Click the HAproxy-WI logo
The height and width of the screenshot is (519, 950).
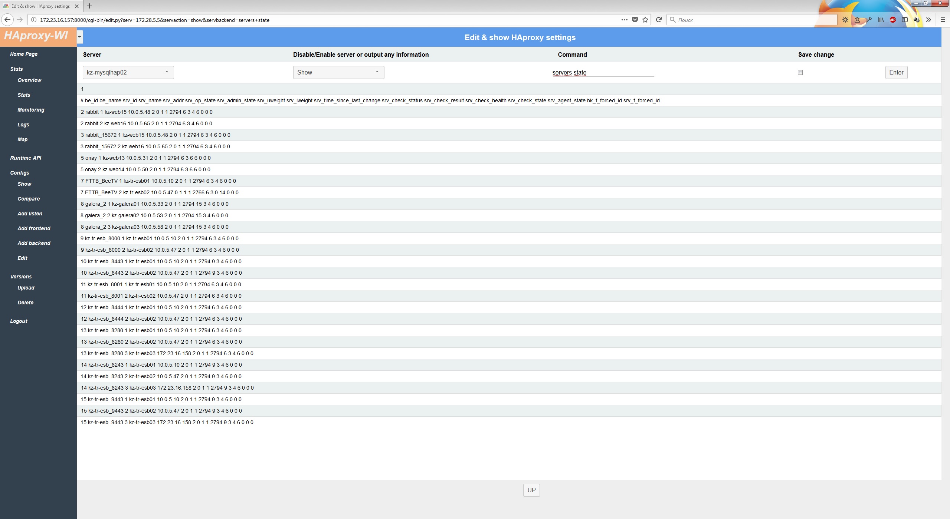coord(36,36)
